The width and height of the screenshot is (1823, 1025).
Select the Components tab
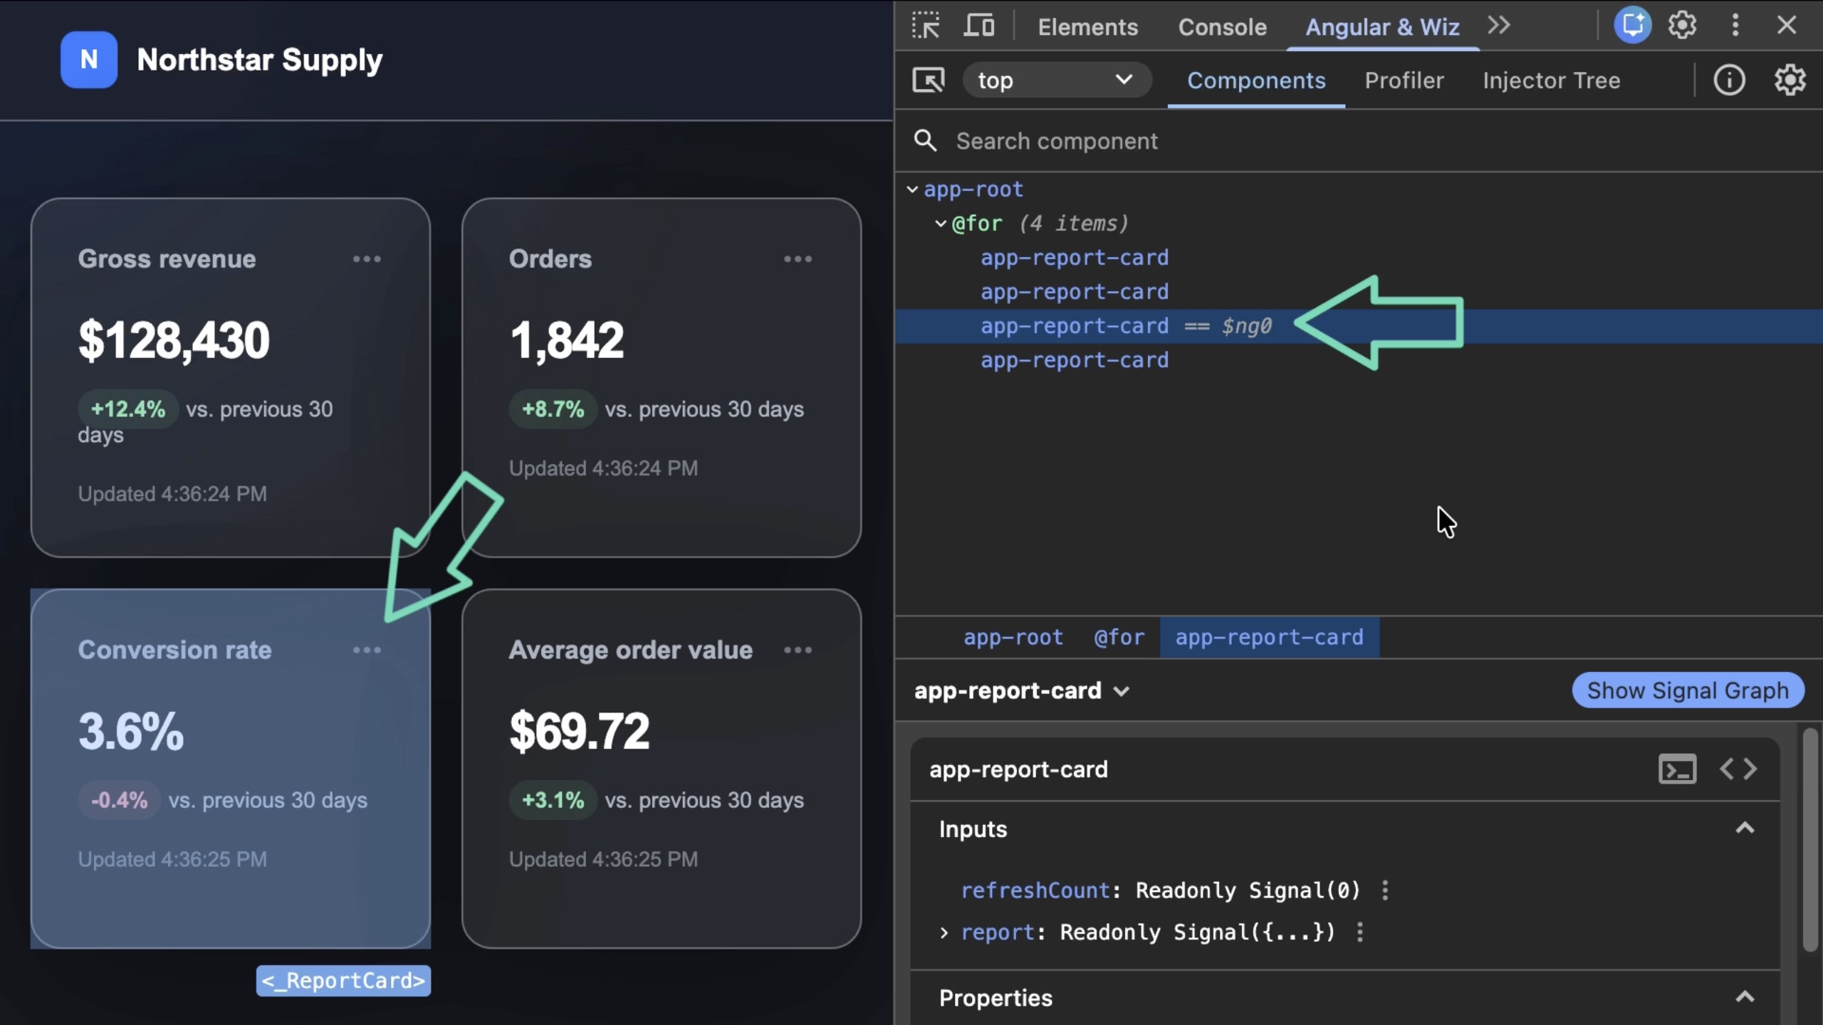pos(1256,80)
